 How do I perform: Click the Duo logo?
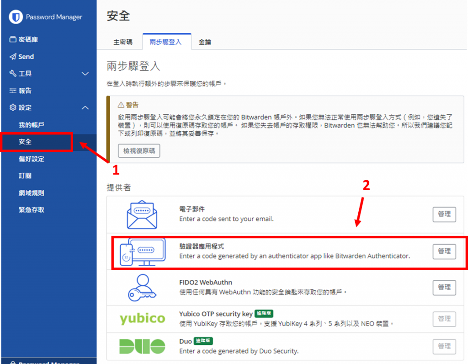point(143,346)
